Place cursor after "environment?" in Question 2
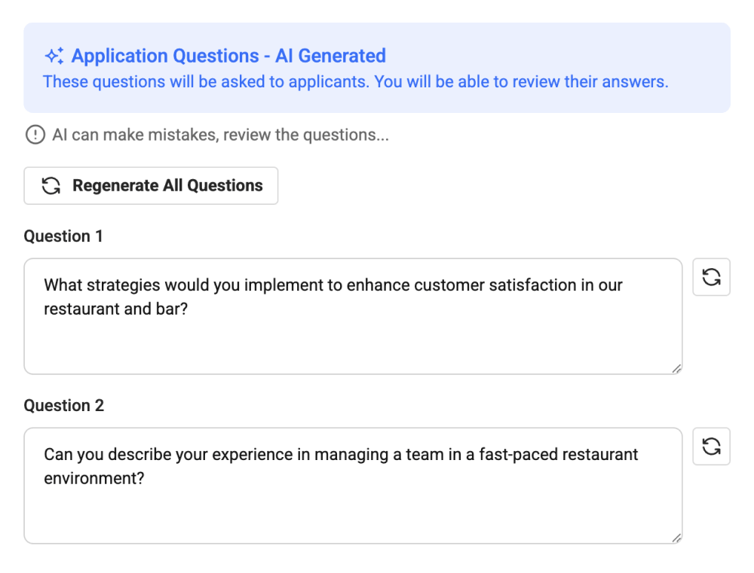 coord(146,479)
